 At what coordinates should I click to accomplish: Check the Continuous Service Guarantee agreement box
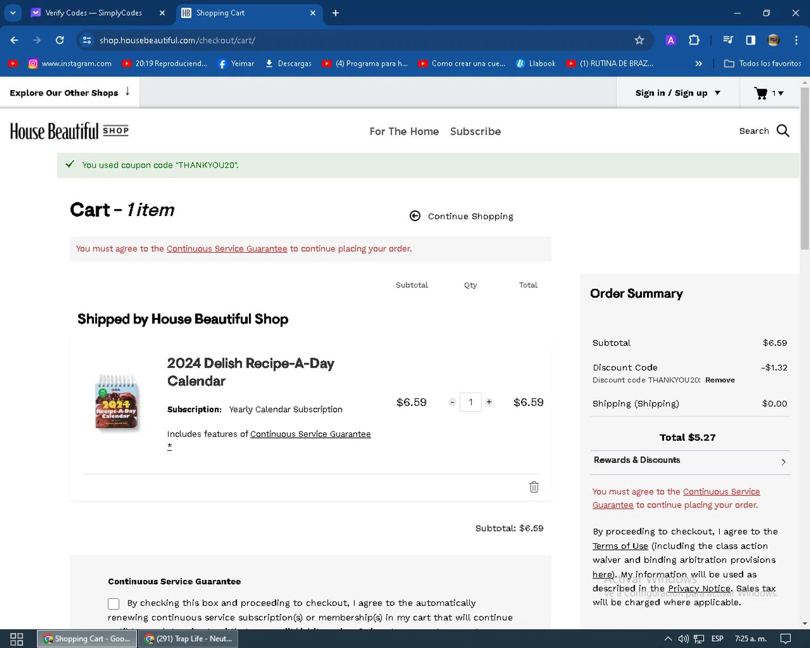tap(113, 604)
